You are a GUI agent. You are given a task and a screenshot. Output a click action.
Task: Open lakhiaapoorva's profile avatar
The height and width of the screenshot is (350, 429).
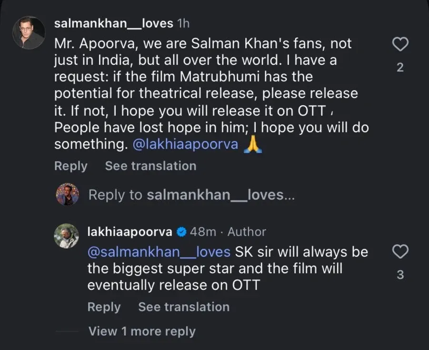pyautogui.click(x=66, y=236)
